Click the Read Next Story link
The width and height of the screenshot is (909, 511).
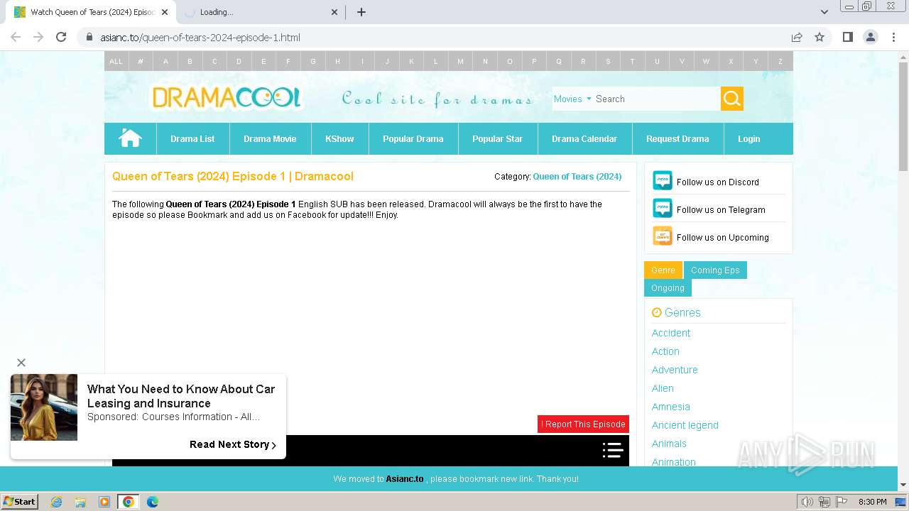tap(233, 444)
